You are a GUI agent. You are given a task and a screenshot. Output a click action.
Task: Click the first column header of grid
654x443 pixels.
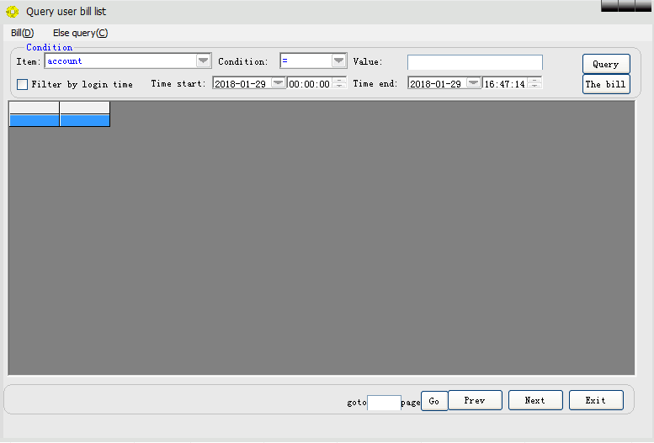click(35, 108)
